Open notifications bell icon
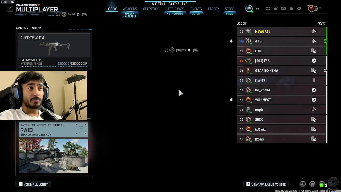The height and width of the screenshot is (192, 341). click(291, 9)
